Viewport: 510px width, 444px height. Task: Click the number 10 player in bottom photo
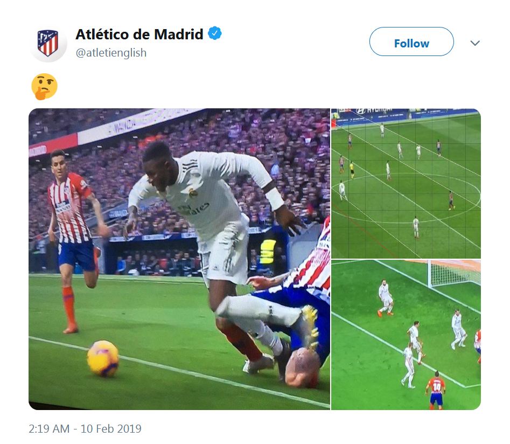[436, 391]
